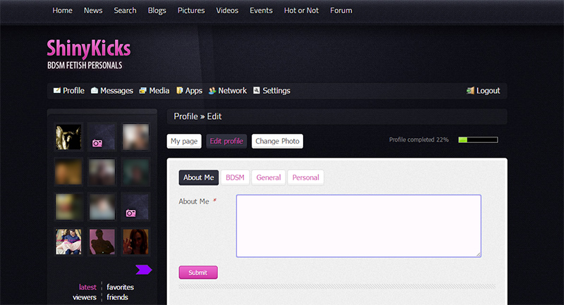Open the pink silhouette member thumbnail
This screenshot has width=564, height=305.
102,242
